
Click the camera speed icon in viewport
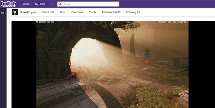click(x=184, y=22)
